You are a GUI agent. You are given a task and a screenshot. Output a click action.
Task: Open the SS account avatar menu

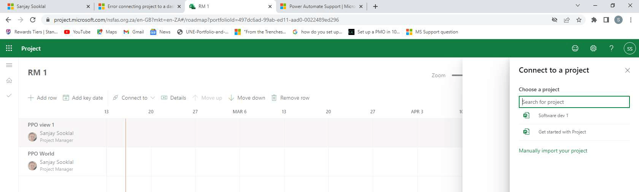point(630,48)
